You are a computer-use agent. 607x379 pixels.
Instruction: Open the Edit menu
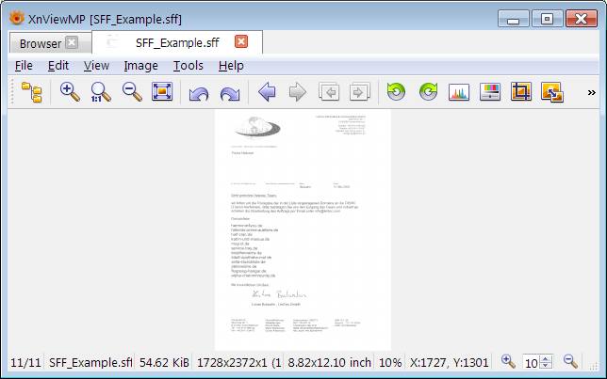tap(58, 66)
